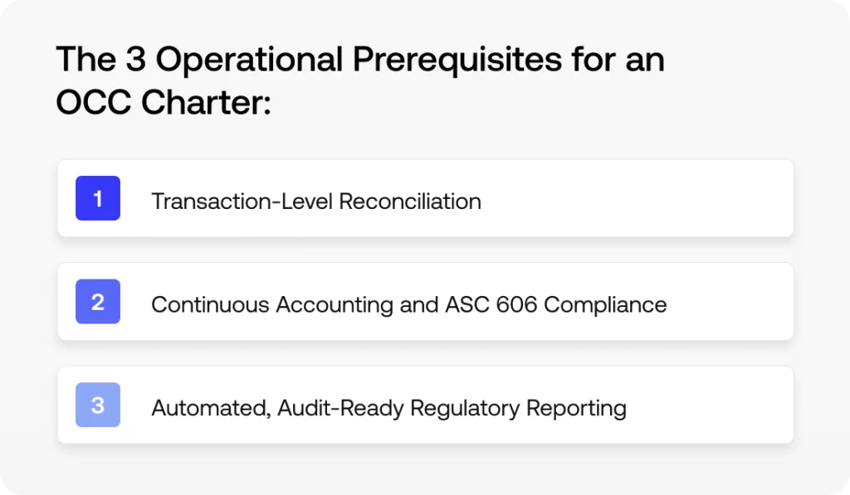
Task: Select the Transaction-Level Reconciliation label
Action: (315, 201)
